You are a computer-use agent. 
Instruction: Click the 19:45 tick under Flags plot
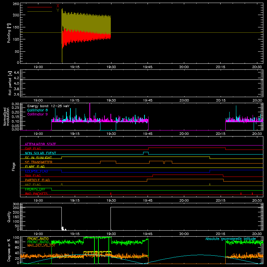coord(148,201)
